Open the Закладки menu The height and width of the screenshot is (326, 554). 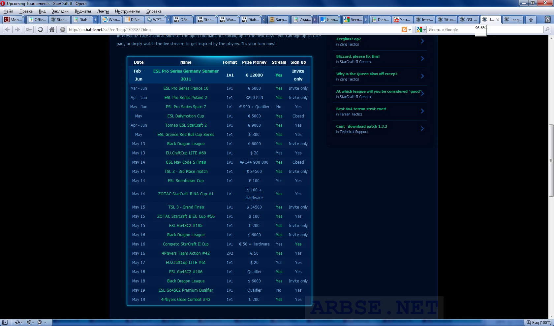coord(60,11)
